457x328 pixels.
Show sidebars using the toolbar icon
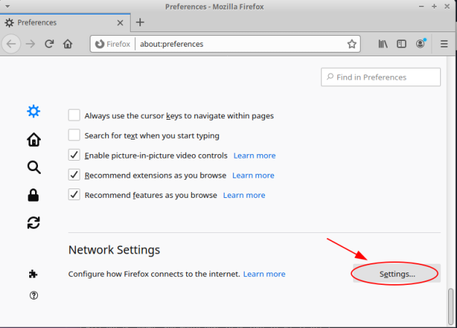tap(402, 44)
